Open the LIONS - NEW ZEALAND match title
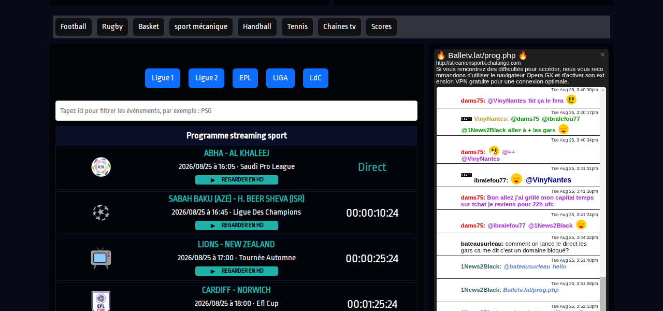The image size is (663, 311). point(236,245)
